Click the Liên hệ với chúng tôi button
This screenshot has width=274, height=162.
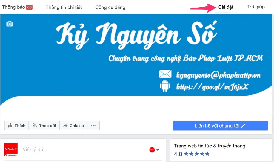pos(220,126)
